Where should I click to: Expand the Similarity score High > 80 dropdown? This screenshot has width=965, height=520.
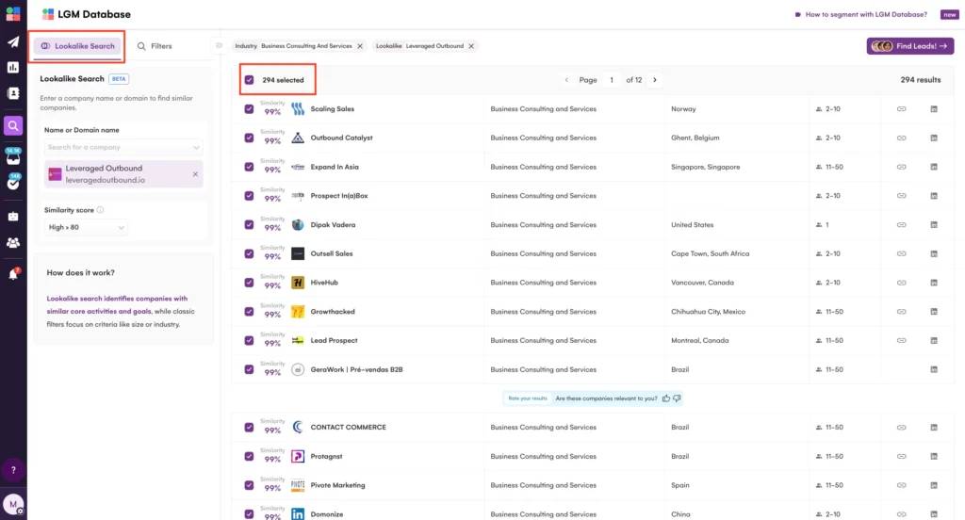[x=87, y=227]
